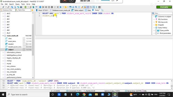
Task: Open the Query menu
Action: [x=17, y=4]
